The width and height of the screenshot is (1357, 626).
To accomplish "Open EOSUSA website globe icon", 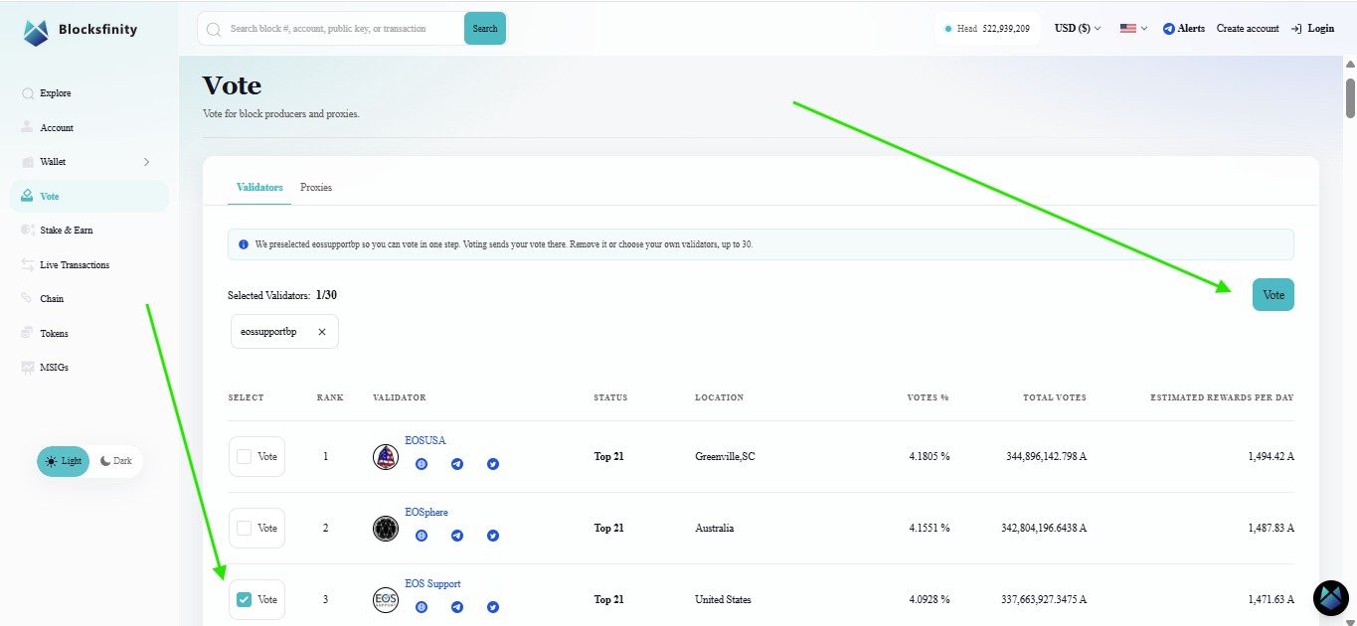I will click(422, 464).
